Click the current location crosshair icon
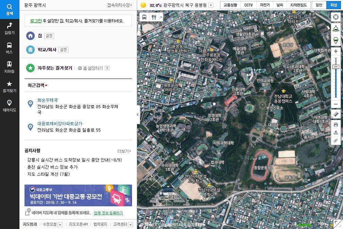 tap(337, 17)
